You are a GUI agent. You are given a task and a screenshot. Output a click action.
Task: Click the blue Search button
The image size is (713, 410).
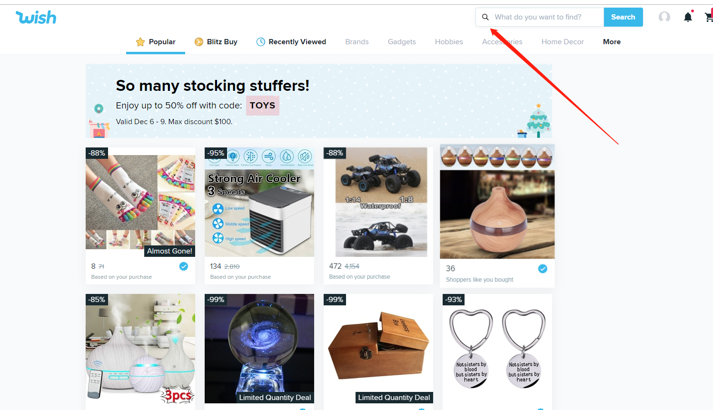[x=623, y=17]
